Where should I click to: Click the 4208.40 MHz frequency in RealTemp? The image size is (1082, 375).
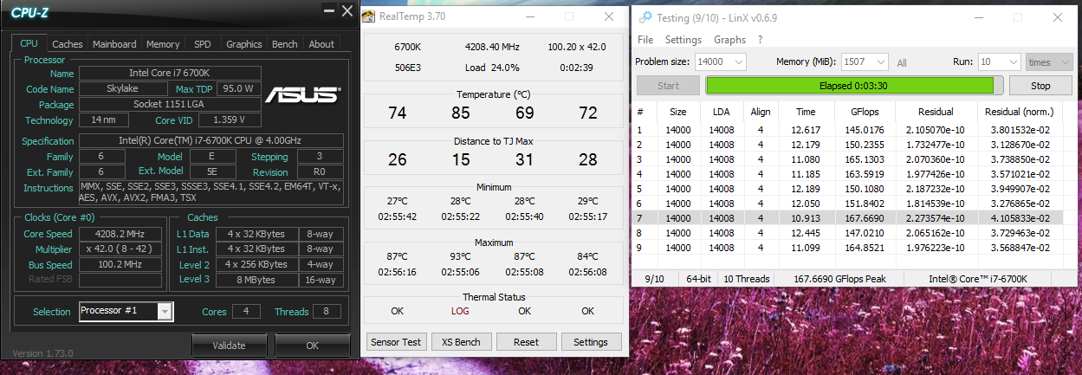click(x=492, y=47)
